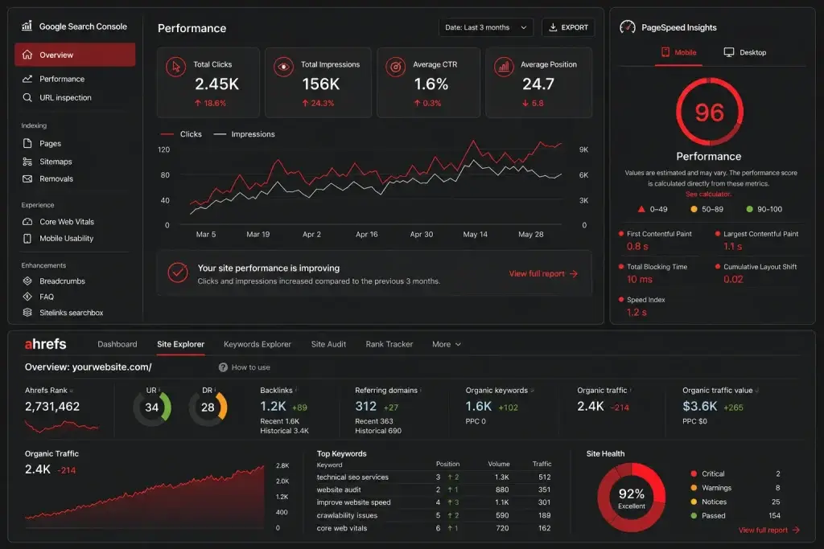
Task: Click the Ahrefs Rank value 2,731,462
Action: click(x=52, y=406)
